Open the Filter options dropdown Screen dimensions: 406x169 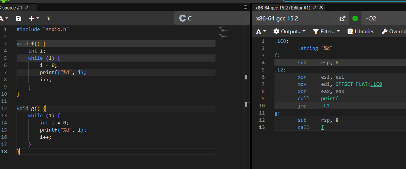click(326, 31)
